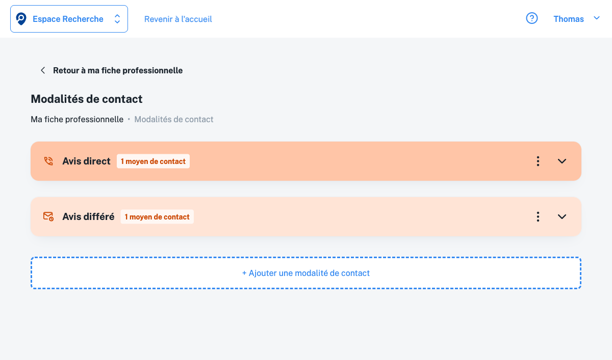Image resolution: width=612 pixels, height=360 pixels.
Task: Click the Modalités de contact breadcrumb
Action: (174, 119)
